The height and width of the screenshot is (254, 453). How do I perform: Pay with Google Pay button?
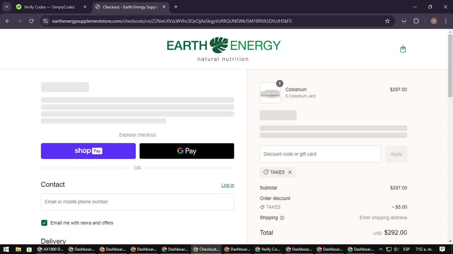(x=187, y=151)
